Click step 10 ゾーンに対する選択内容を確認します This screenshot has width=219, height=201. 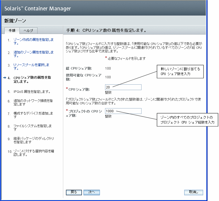point(34,153)
